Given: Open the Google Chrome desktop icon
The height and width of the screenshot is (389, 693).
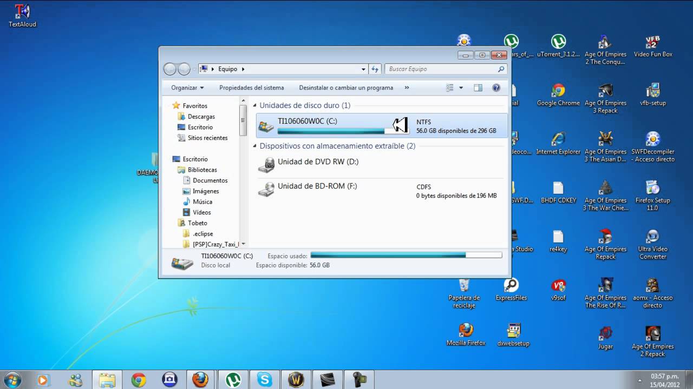Looking at the screenshot, I should coord(558,91).
